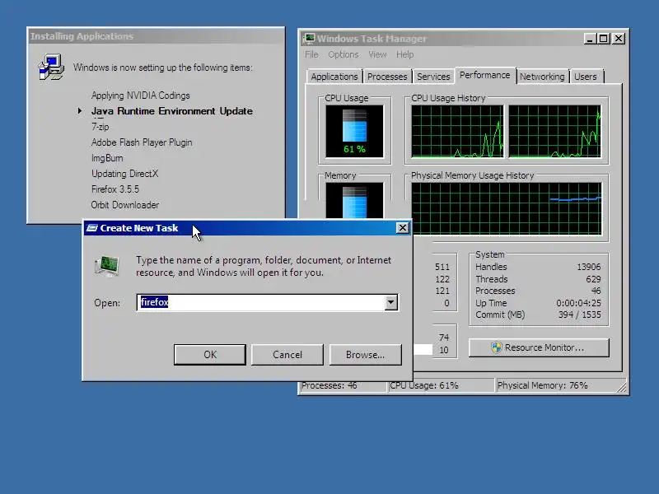The width and height of the screenshot is (659, 494).
Task: Minimize the Windows Task Manager window
Action: (x=590, y=39)
